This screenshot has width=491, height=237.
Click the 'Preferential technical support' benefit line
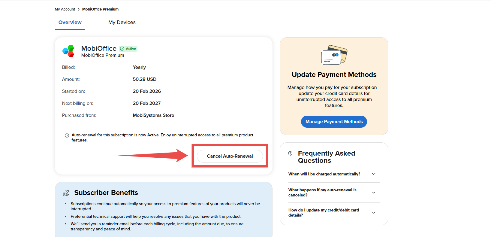click(x=156, y=216)
